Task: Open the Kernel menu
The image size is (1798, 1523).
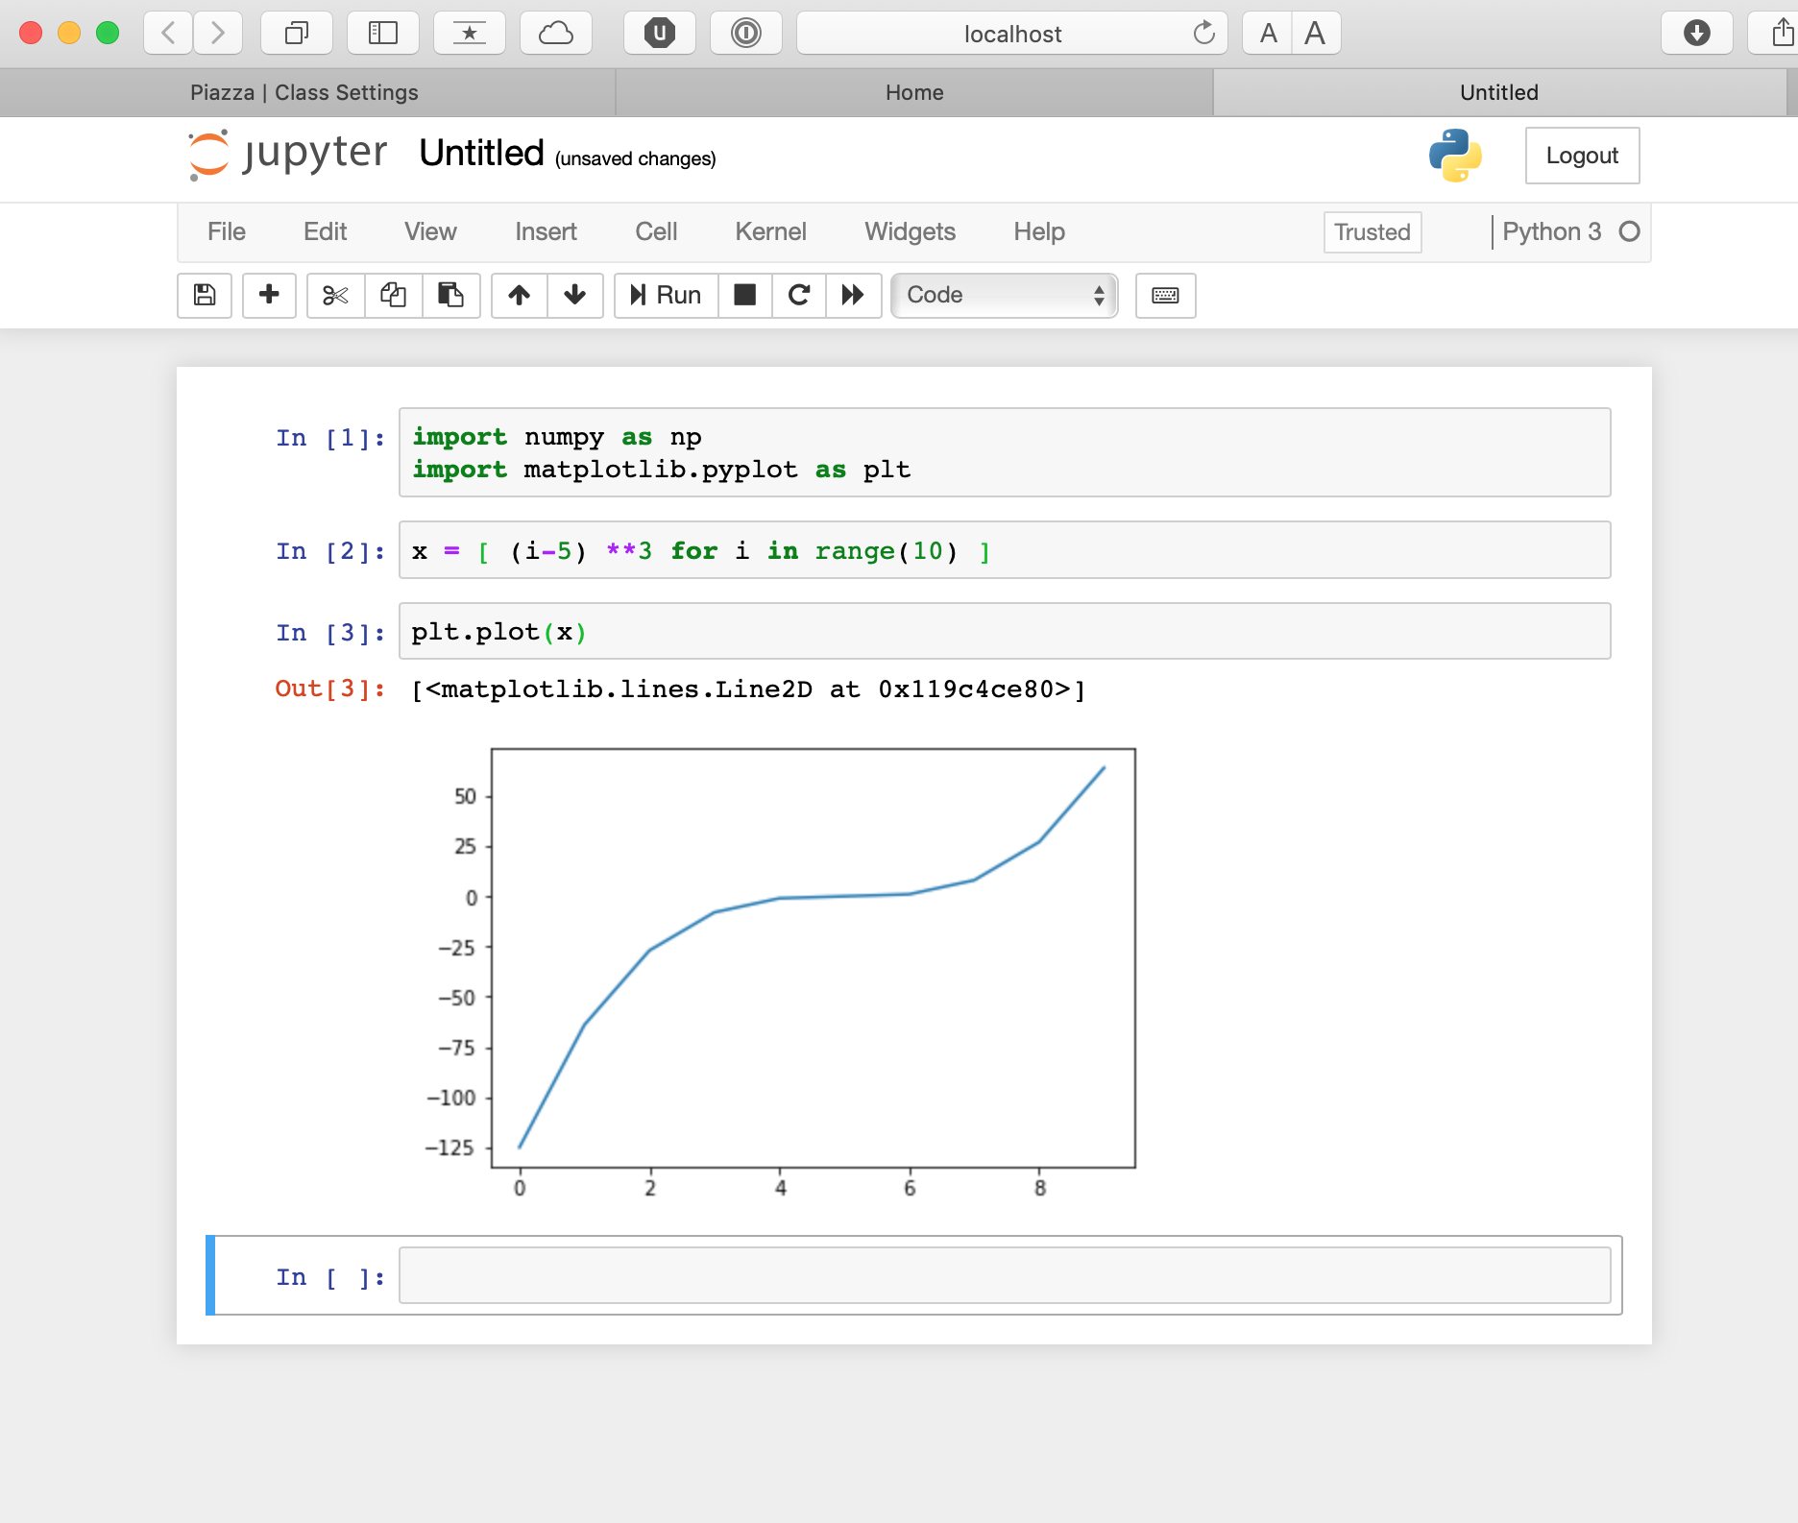Action: click(770, 231)
